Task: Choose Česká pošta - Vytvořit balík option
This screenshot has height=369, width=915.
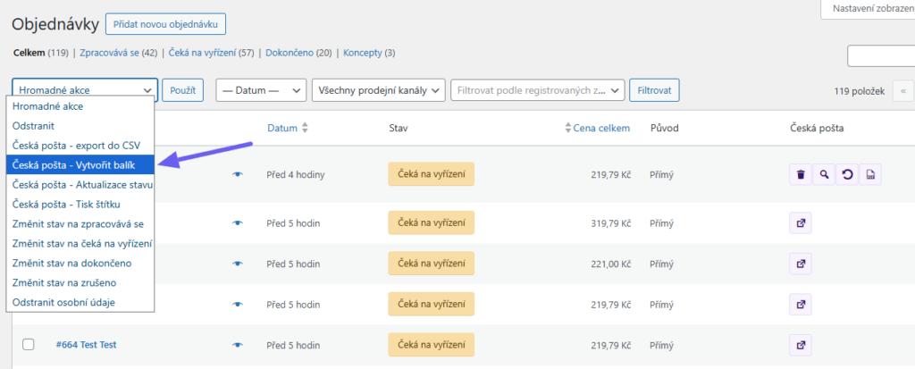Action: coord(80,165)
